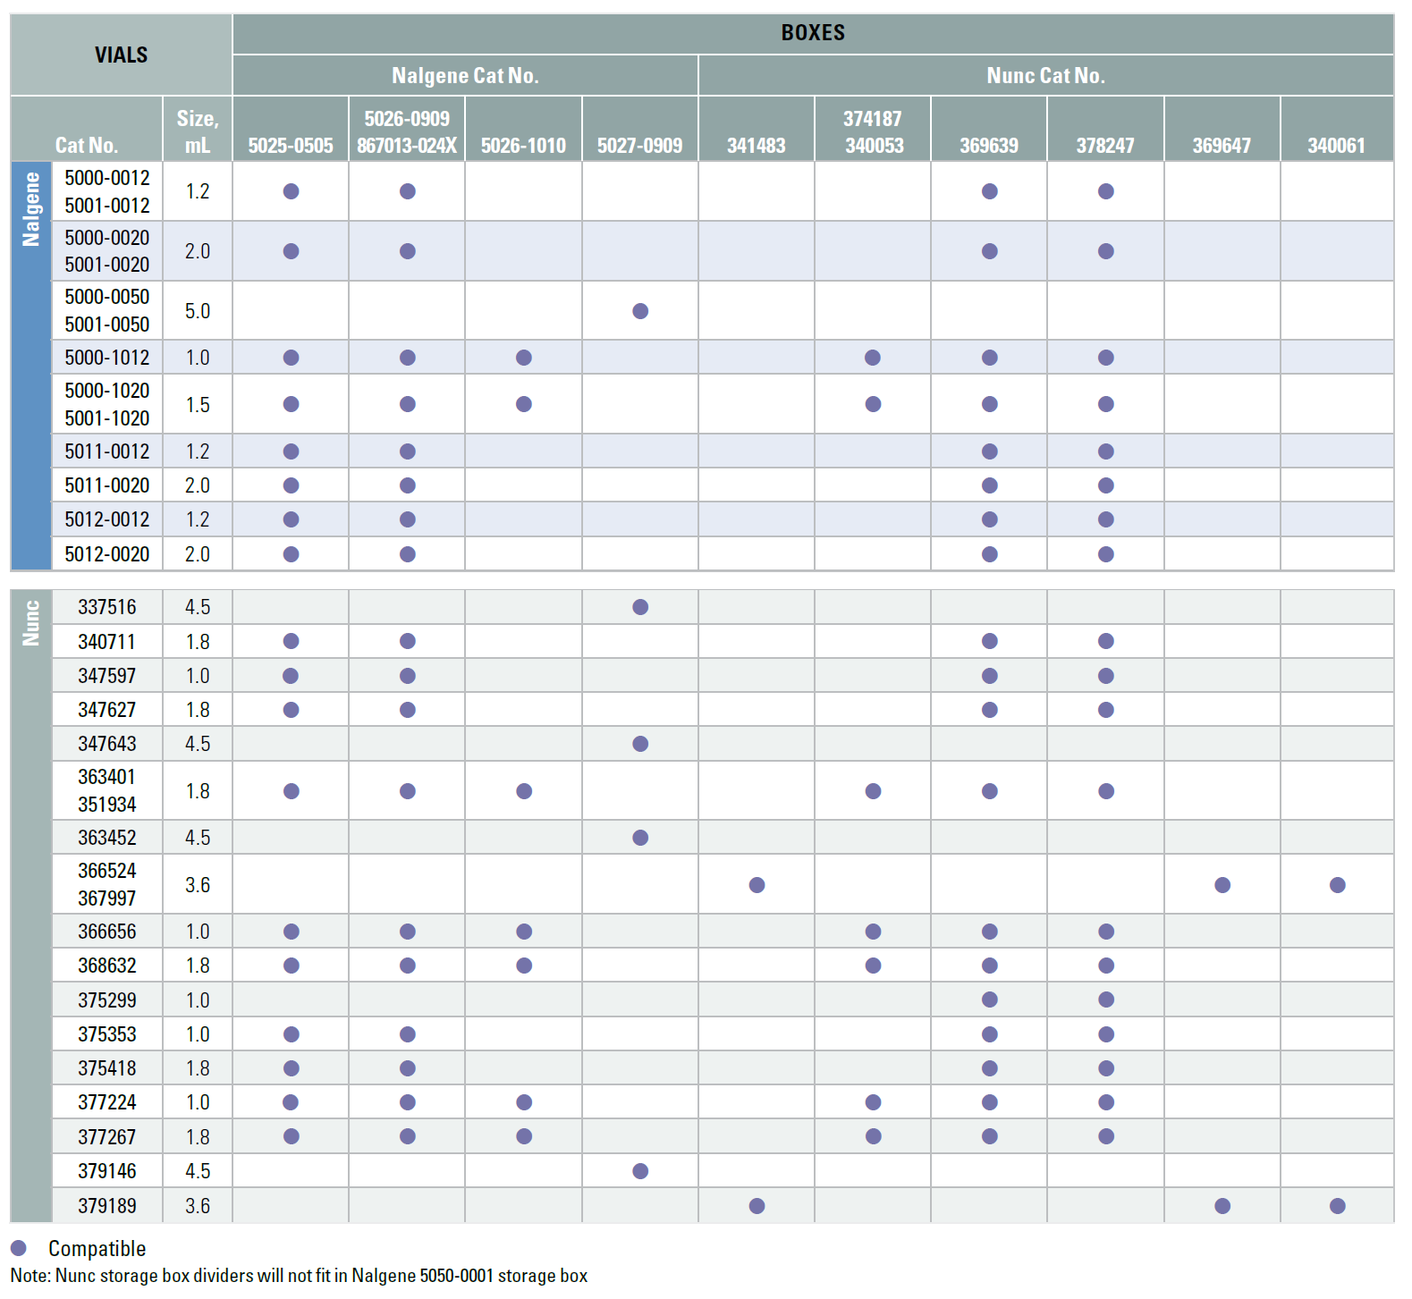Viewport: 1412px width, 1299px height.
Task: Select vial cell 5000-0050 5001-0050
Action: [107, 310]
